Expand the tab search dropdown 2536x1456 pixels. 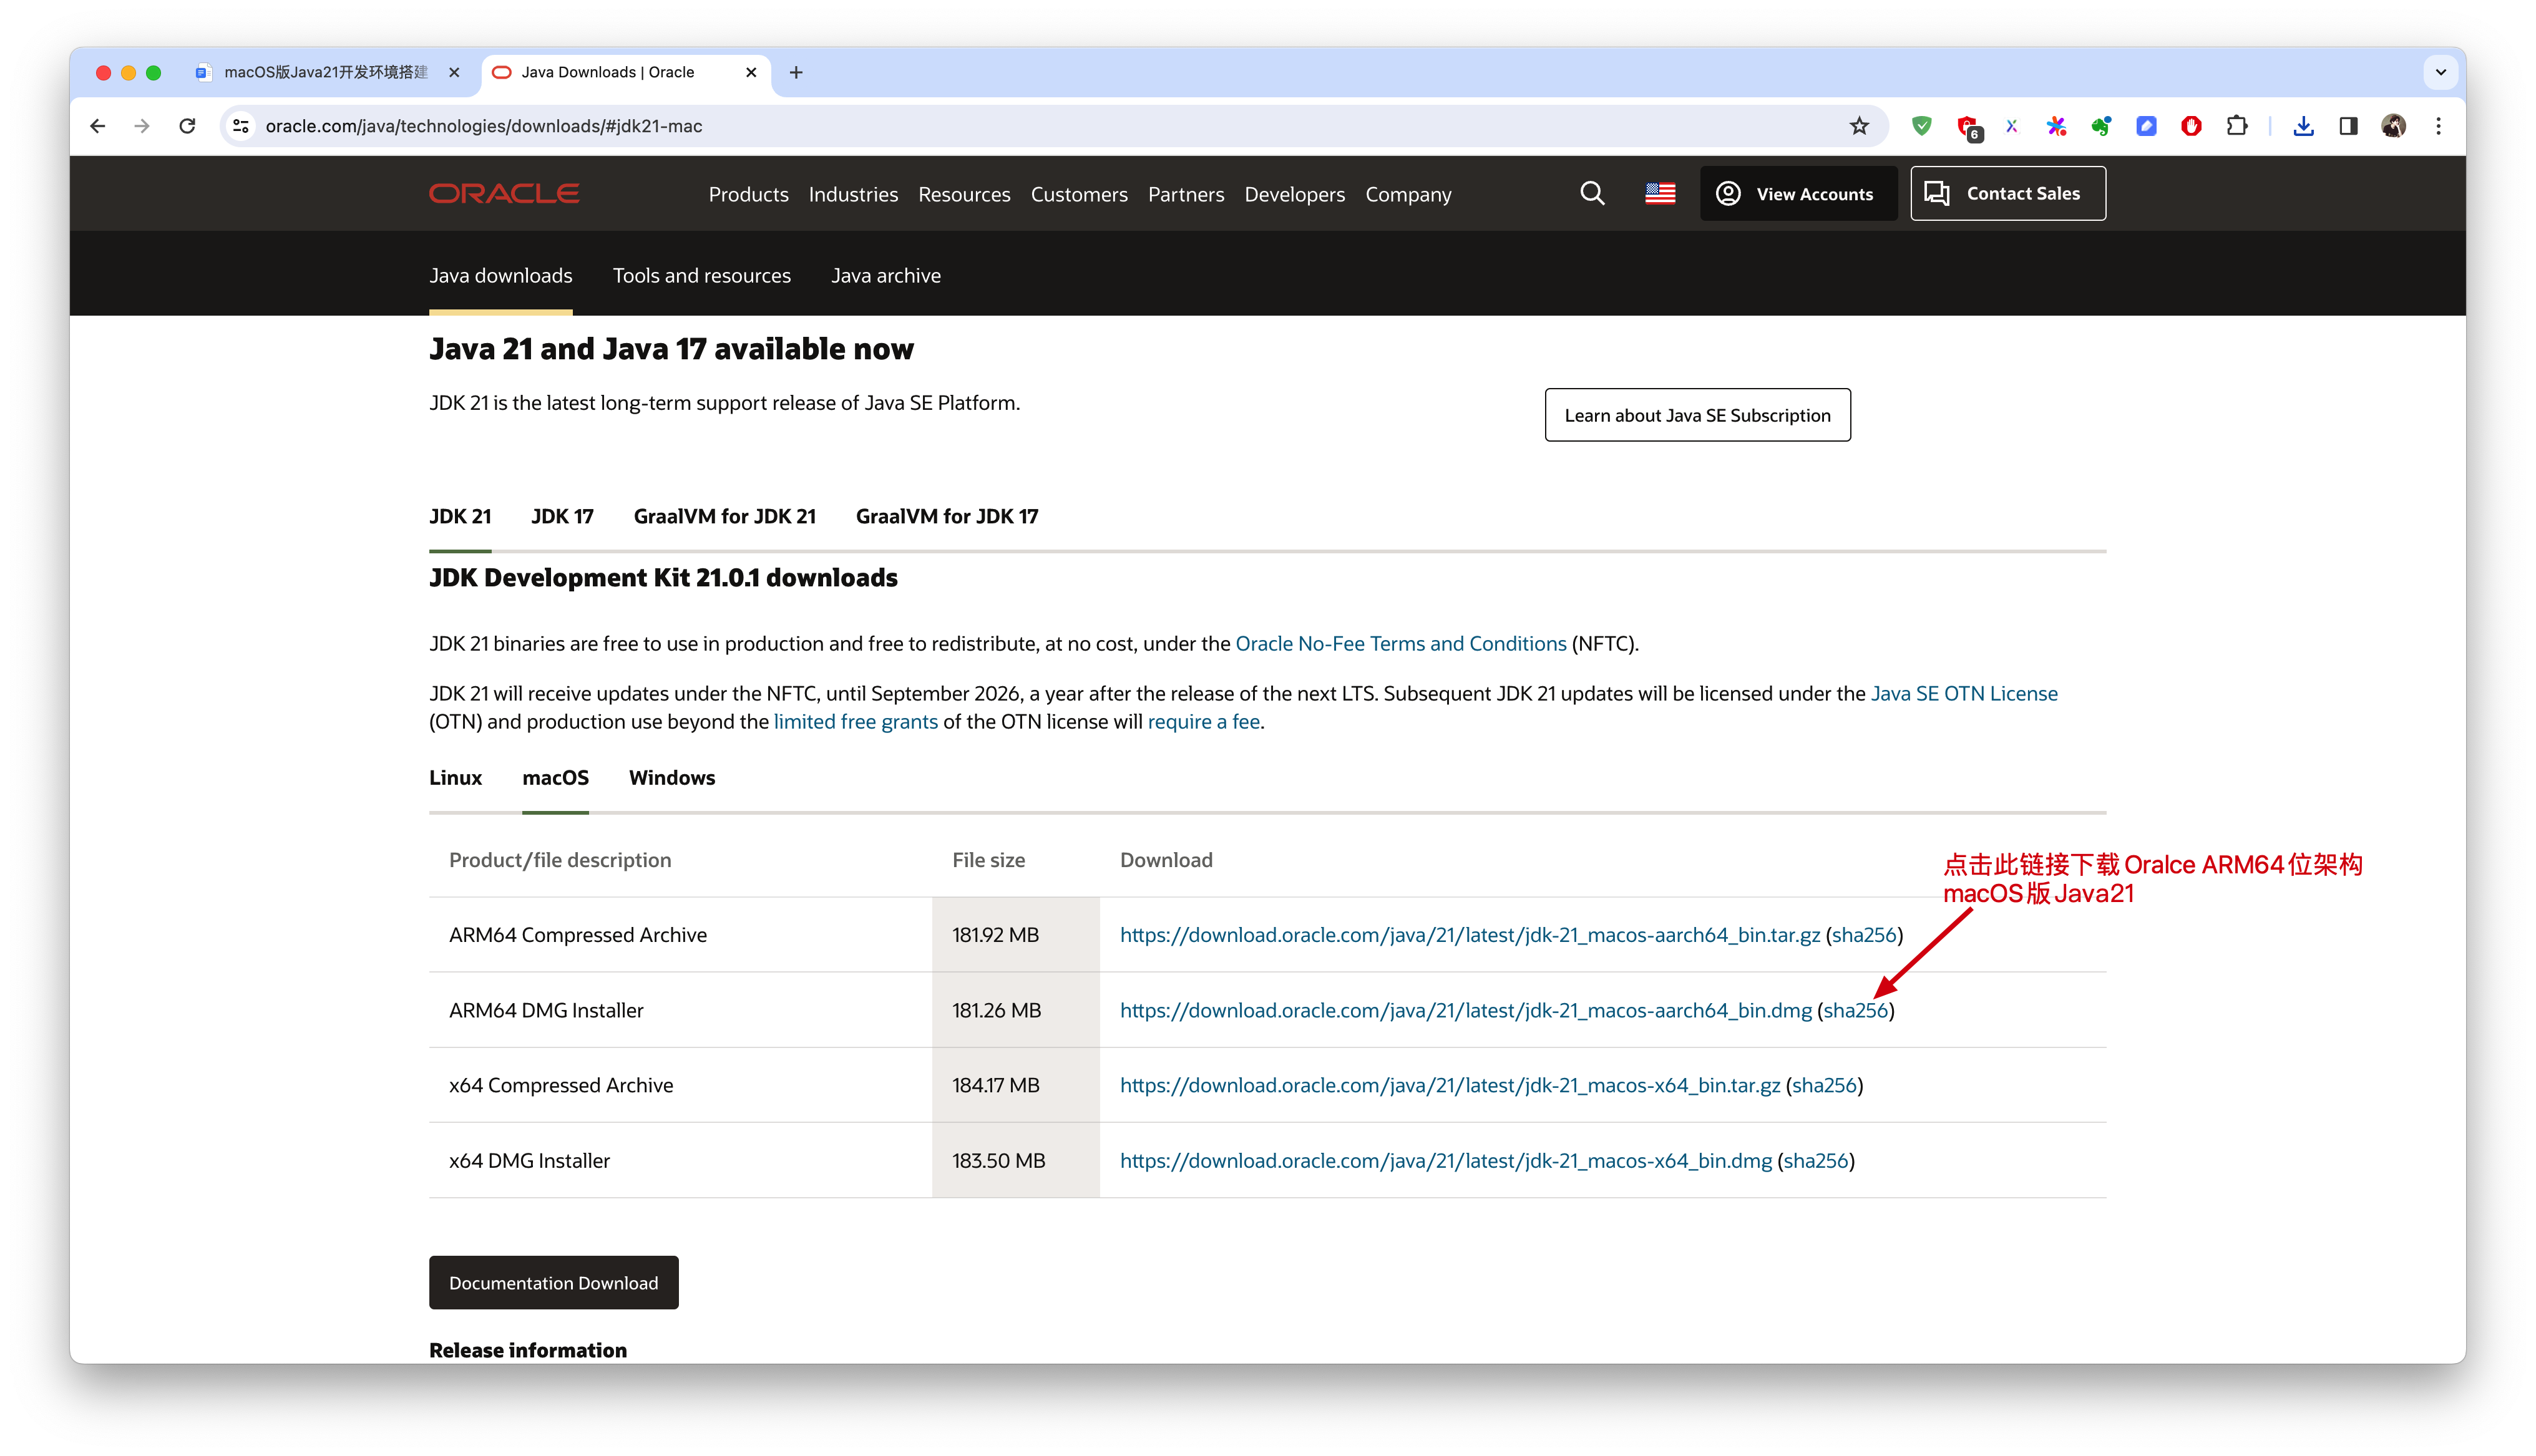[2440, 72]
